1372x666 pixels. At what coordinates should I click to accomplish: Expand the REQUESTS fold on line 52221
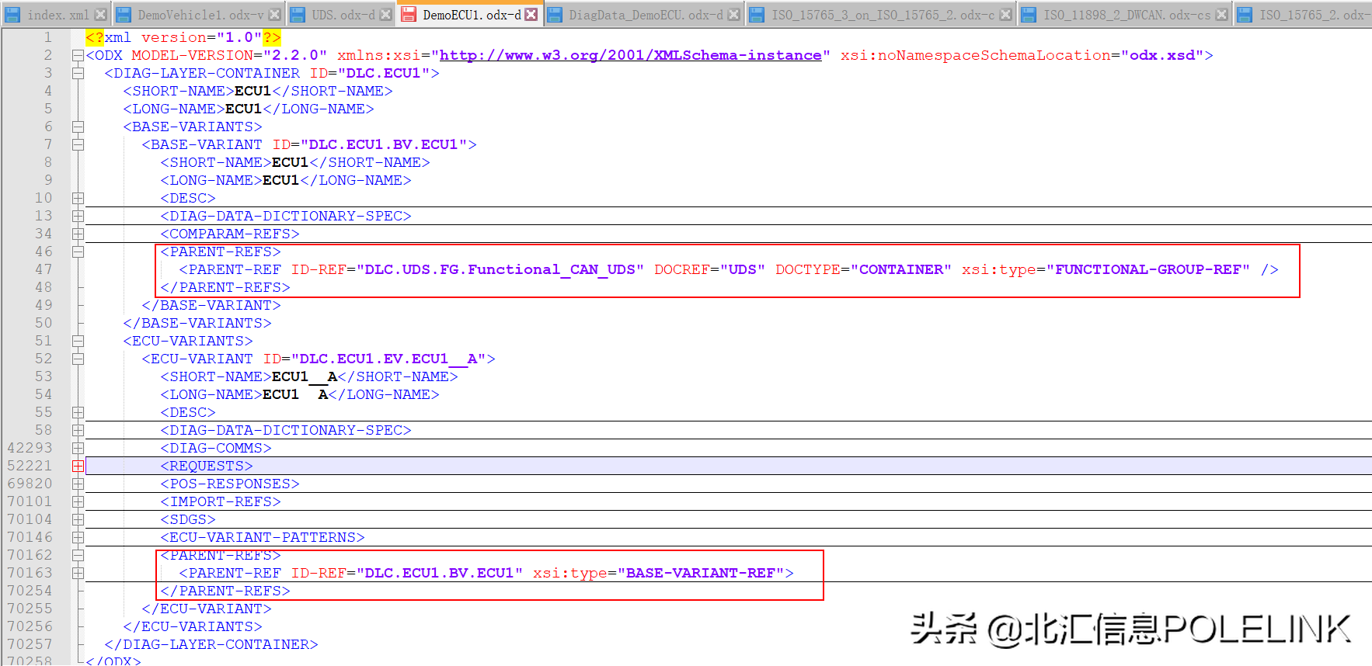78,466
